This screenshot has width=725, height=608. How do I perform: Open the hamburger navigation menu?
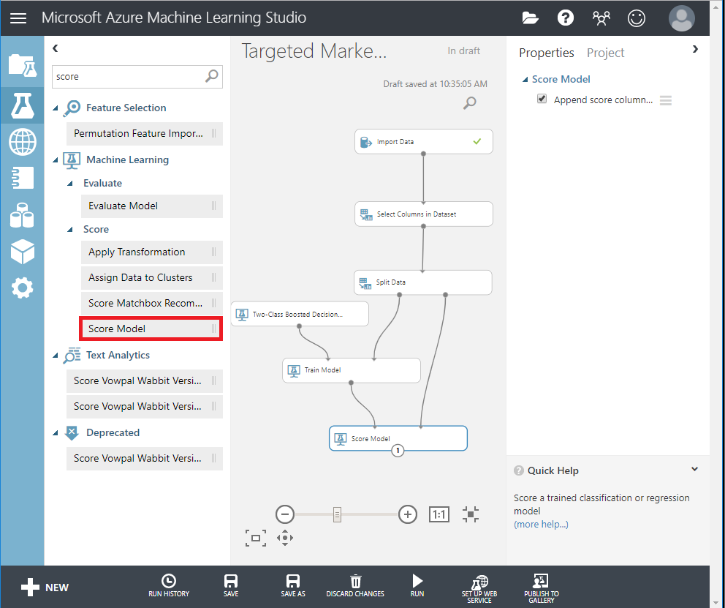pos(18,18)
